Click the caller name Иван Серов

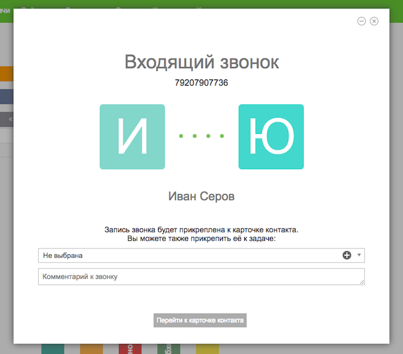[201, 196]
